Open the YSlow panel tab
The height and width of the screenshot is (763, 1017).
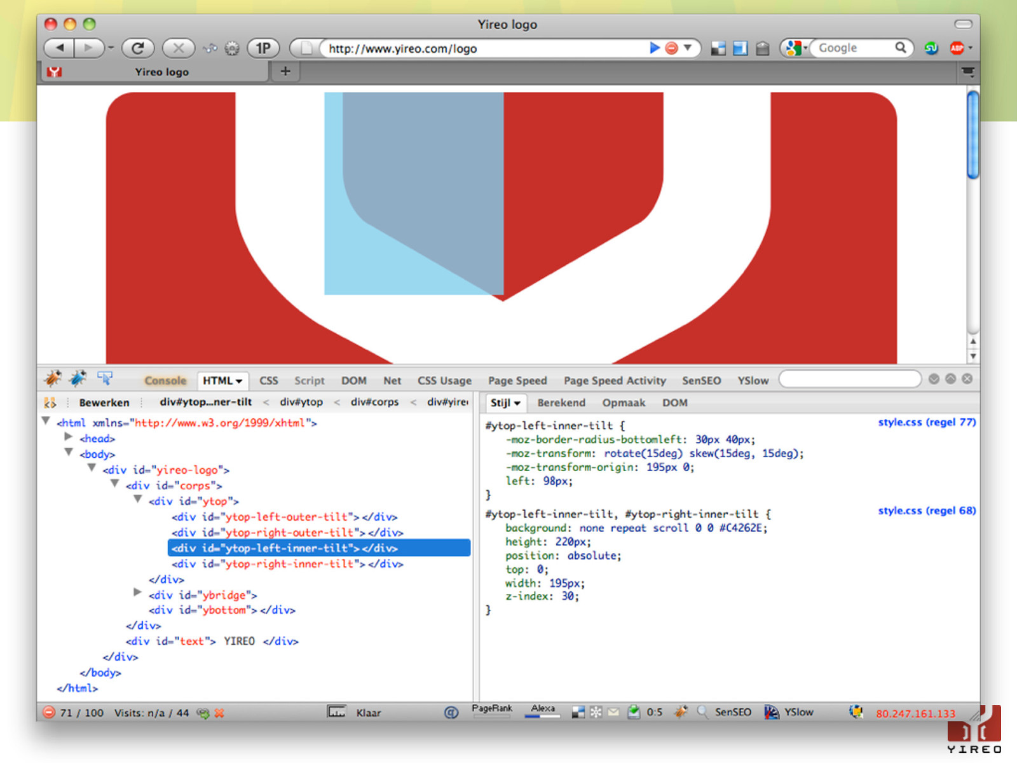pyautogui.click(x=753, y=381)
